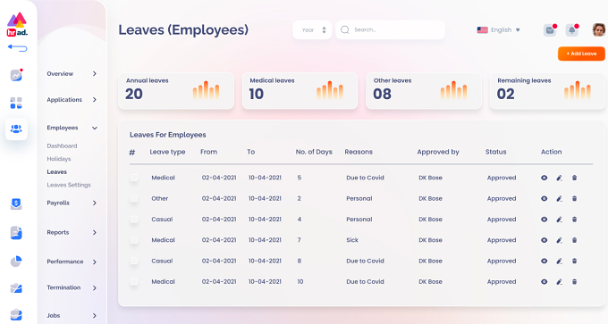Click the Add Leave button
This screenshot has width=608, height=324.
pyautogui.click(x=581, y=54)
